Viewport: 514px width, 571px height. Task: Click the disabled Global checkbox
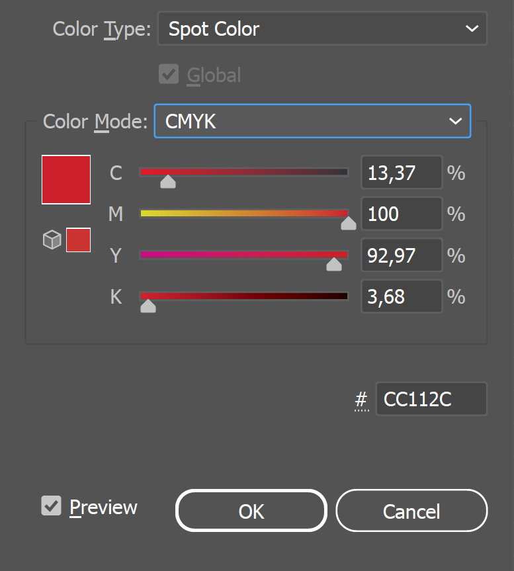pyautogui.click(x=169, y=74)
